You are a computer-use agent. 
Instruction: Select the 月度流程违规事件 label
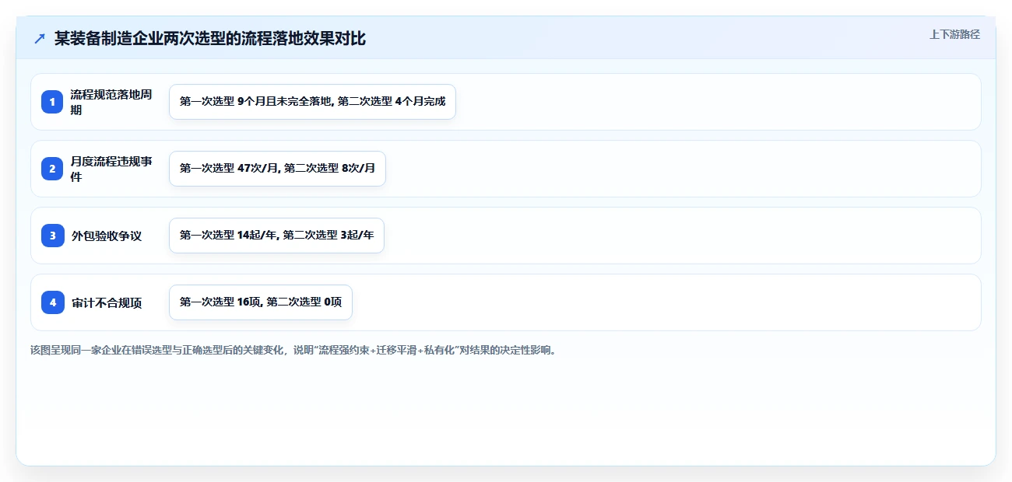[x=112, y=169]
